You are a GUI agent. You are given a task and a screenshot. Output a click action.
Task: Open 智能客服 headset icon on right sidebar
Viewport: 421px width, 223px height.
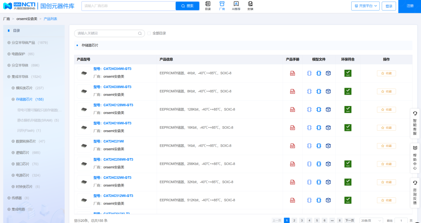coord(415,123)
